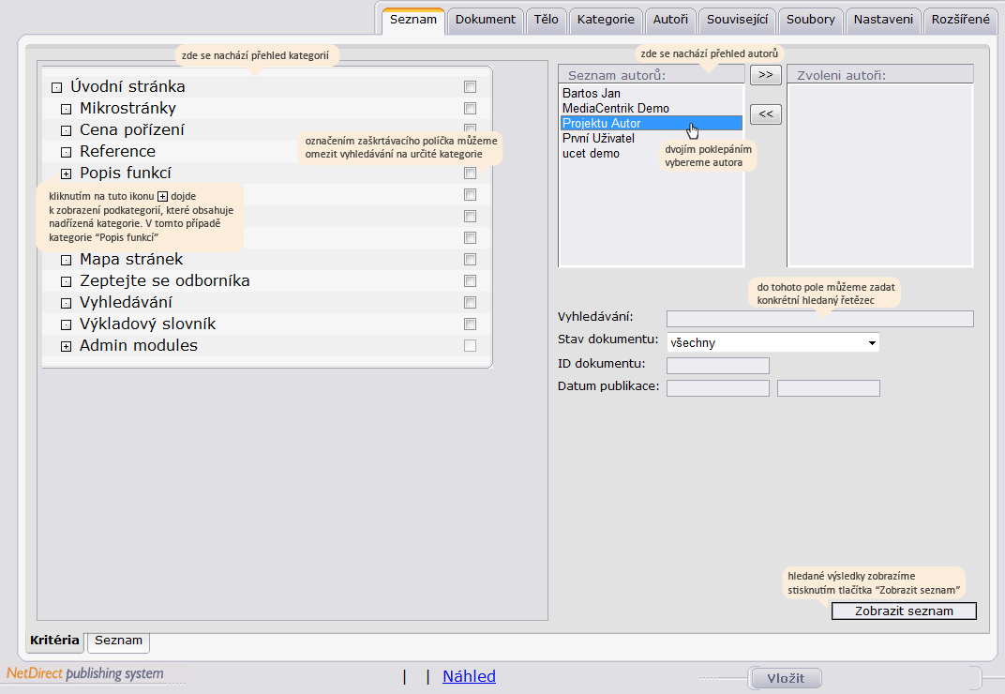Open the Tělo tab

tap(546, 20)
